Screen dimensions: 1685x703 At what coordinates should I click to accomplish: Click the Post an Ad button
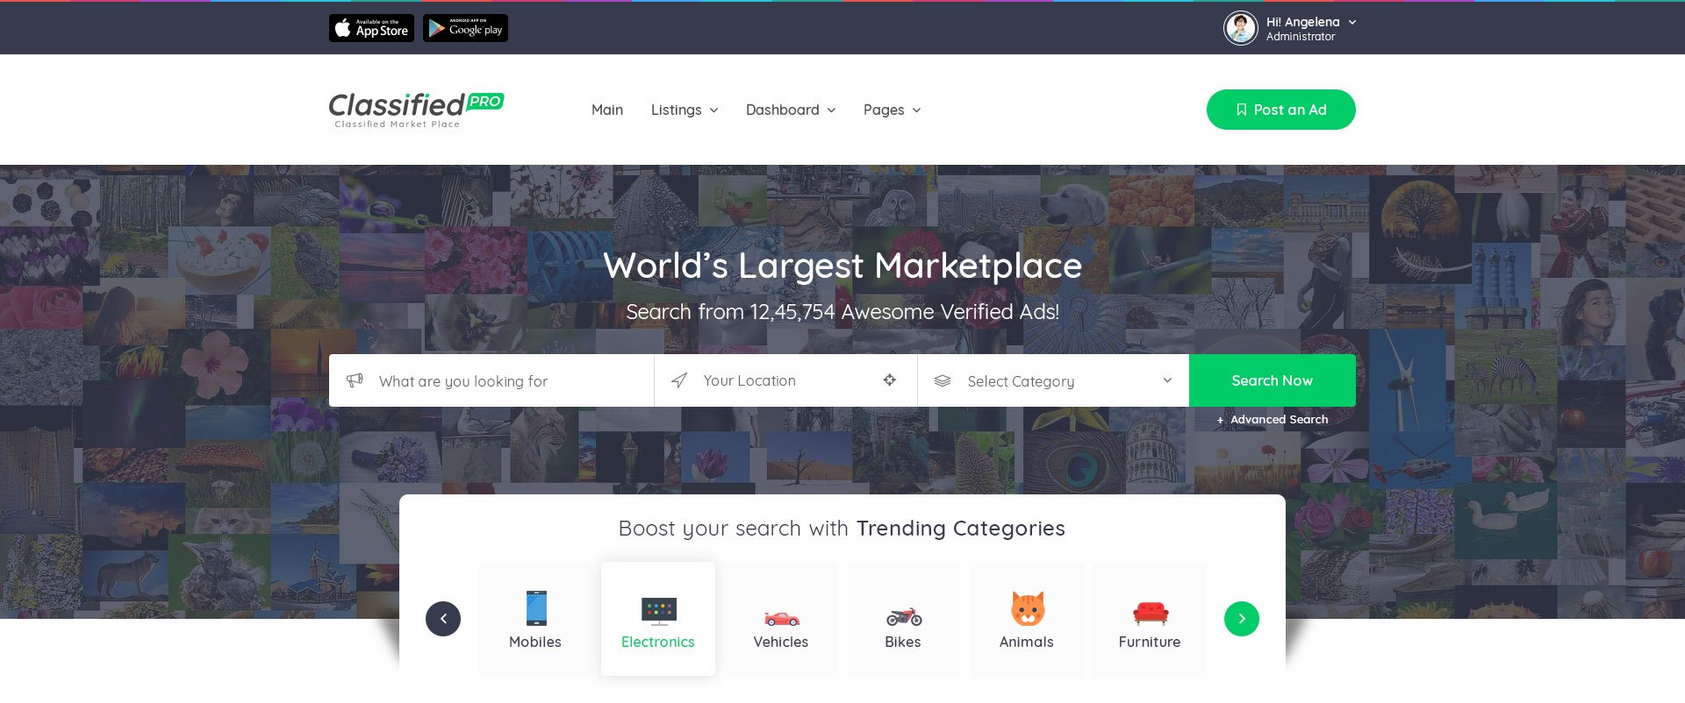coord(1280,110)
